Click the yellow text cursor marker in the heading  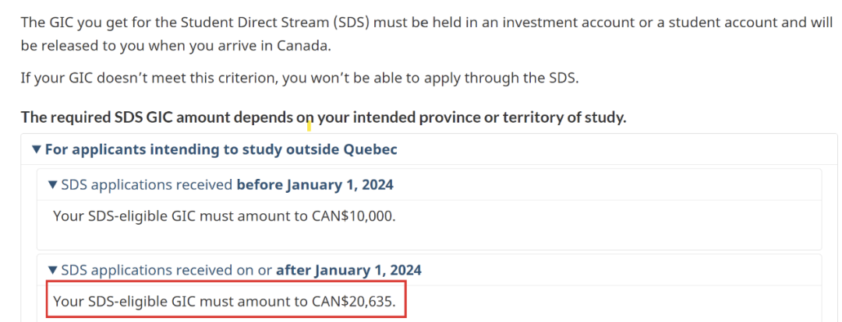pos(309,127)
